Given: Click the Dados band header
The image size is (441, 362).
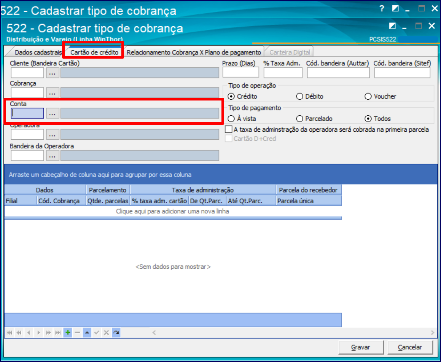Looking at the screenshot, I should click(x=45, y=190).
